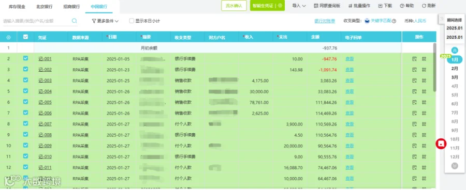The width and height of the screenshot is (466, 190).
Task: View 电子回单 查看 link in 记-004 row
Action: [x=349, y=91]
